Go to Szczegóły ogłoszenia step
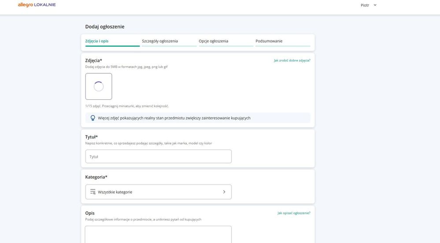The image size is (440, 243). point(160,41)
